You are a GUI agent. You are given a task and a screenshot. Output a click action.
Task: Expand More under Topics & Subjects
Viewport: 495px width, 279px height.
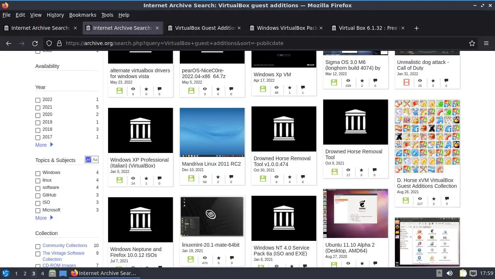coord(44,218)
